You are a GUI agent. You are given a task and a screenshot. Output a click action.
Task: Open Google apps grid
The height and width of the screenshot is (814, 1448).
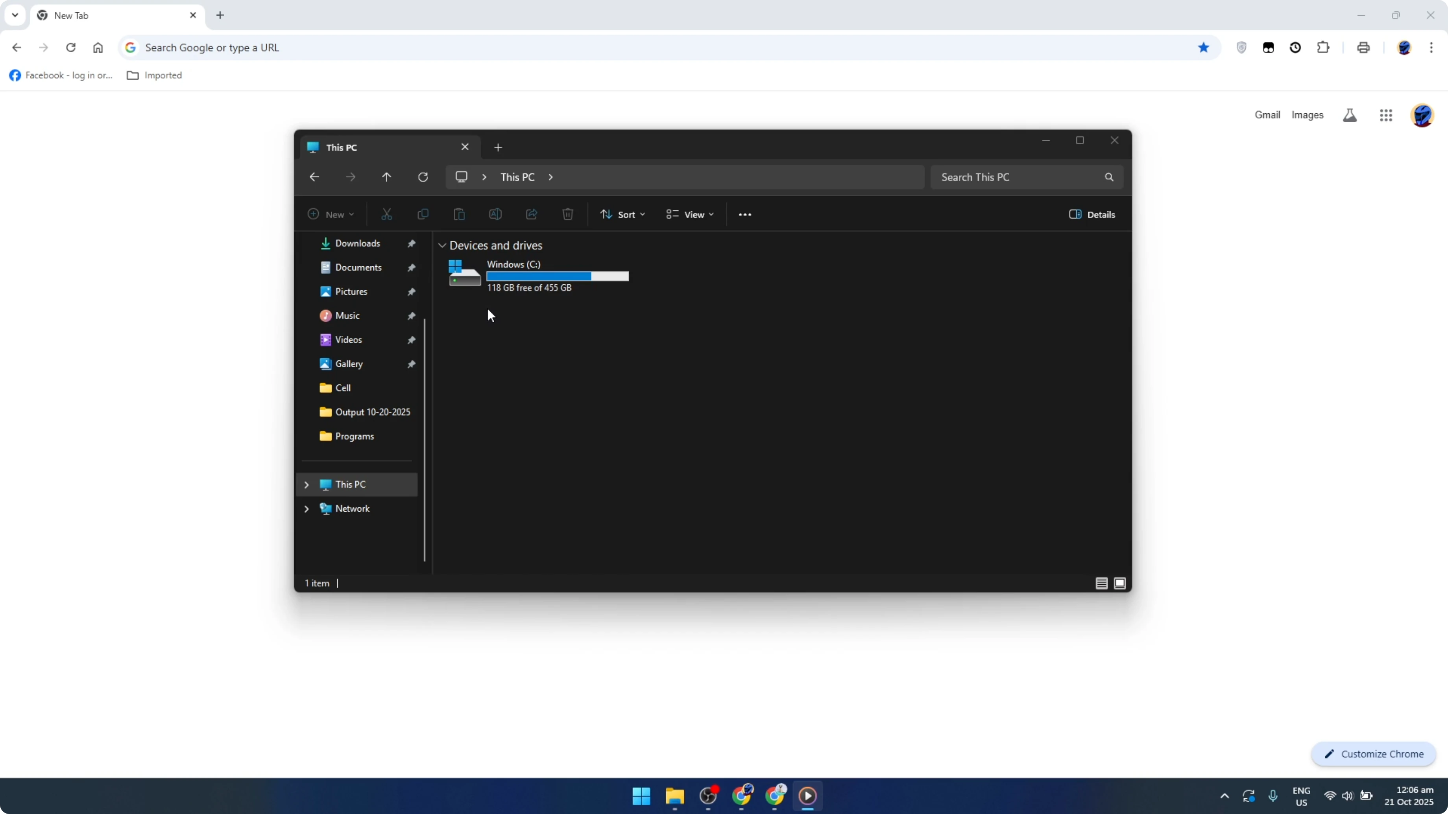click(x=1386, y=115)
